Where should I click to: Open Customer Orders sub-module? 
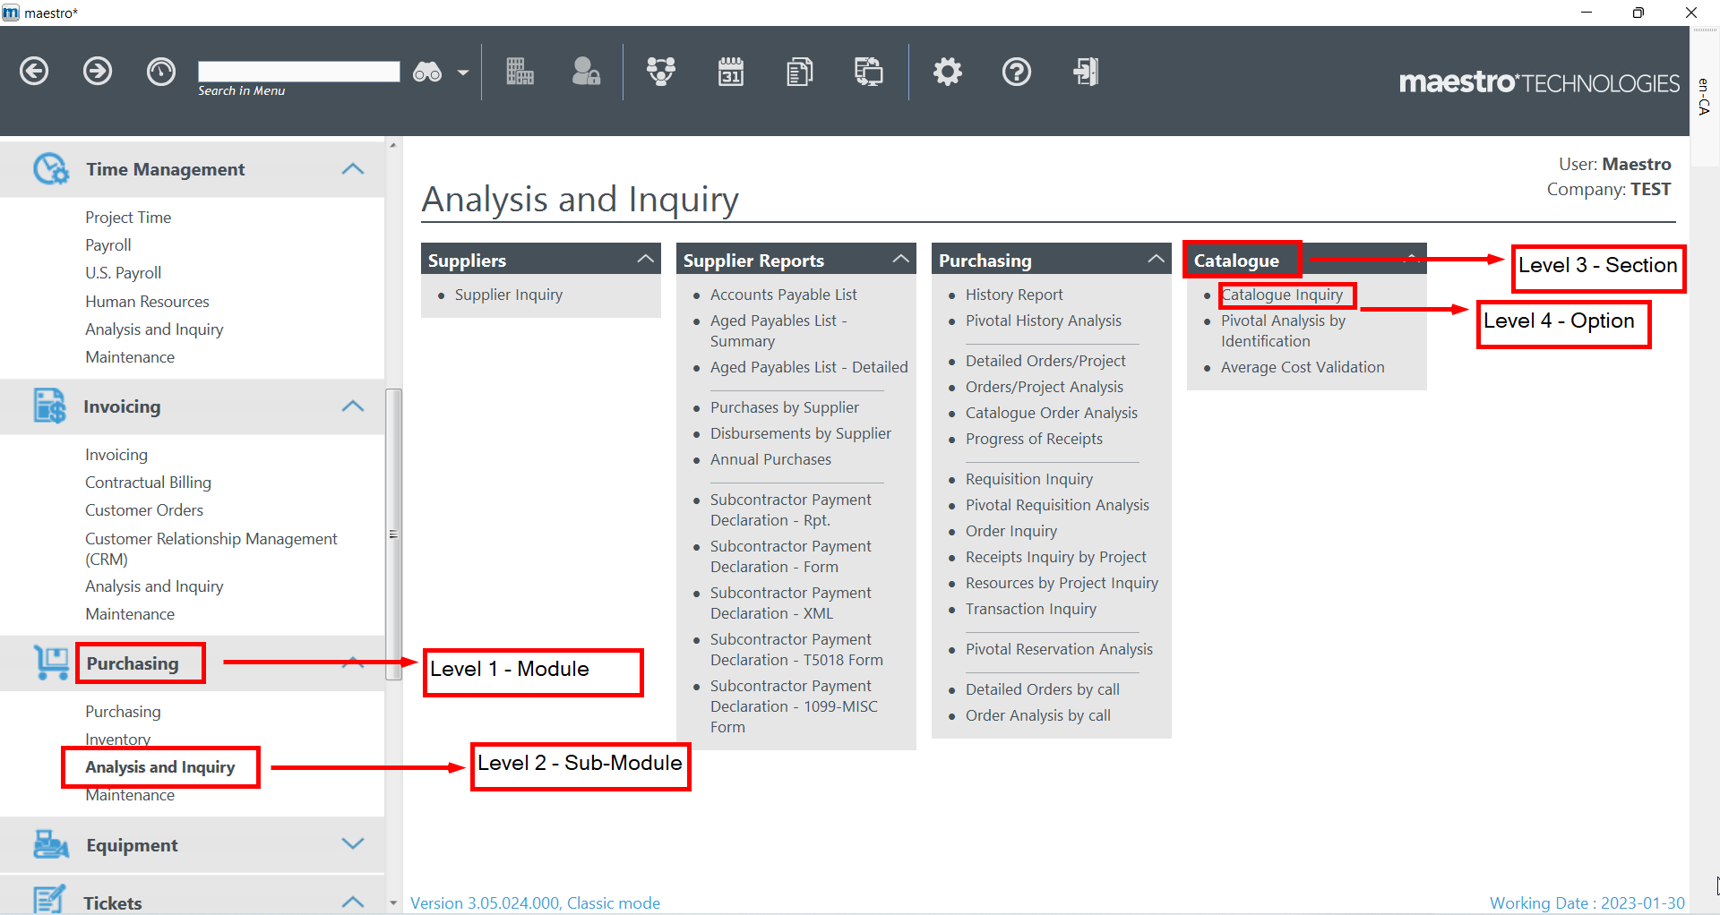[x=144, y=510]
